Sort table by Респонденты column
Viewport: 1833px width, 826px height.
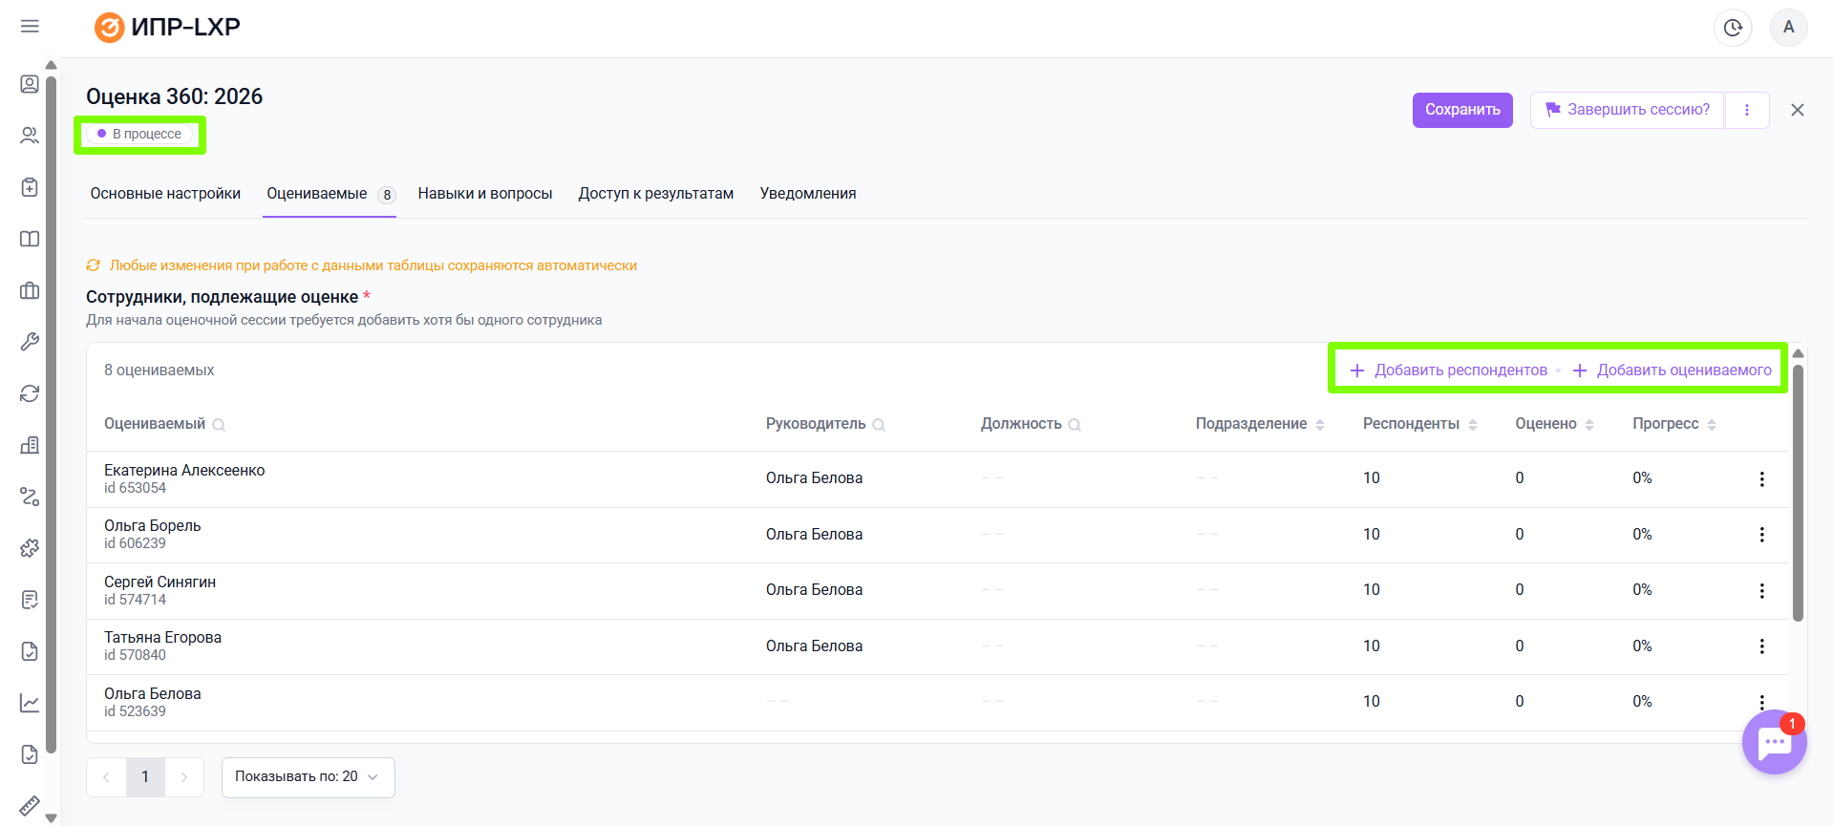pos(1473,425)
